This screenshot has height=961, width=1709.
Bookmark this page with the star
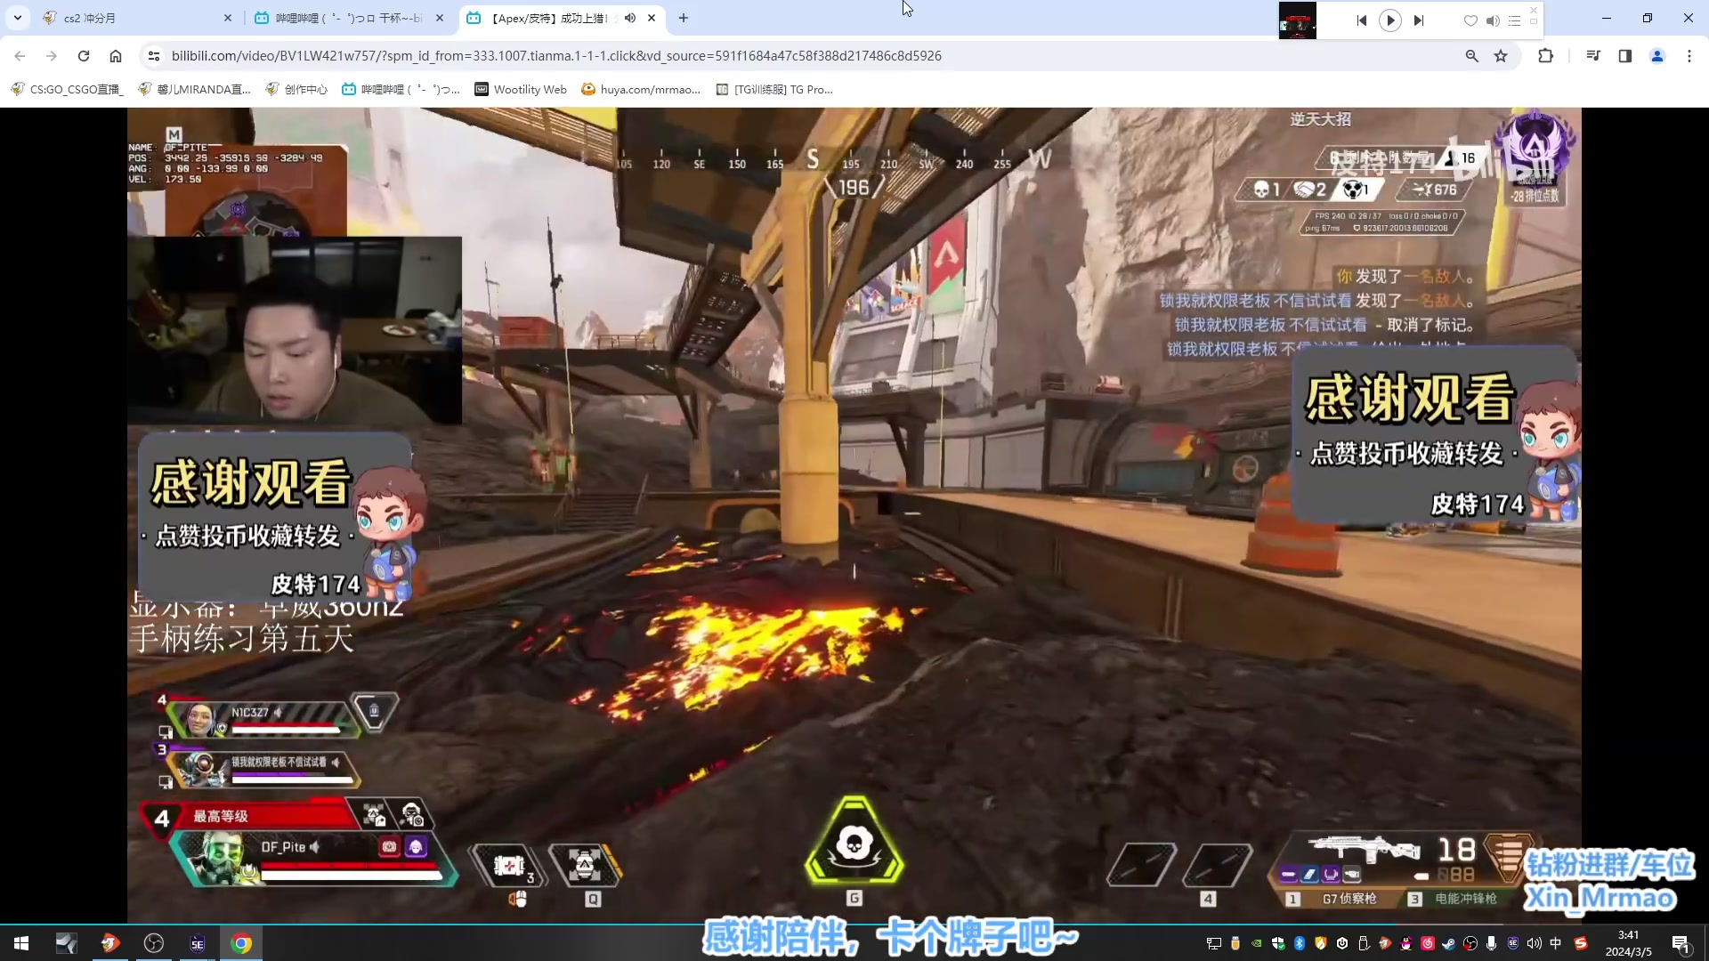click(x=1501, y=56)
